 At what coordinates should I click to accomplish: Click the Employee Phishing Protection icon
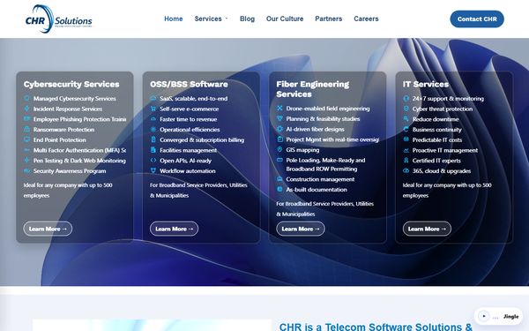[x=26, y=119]
